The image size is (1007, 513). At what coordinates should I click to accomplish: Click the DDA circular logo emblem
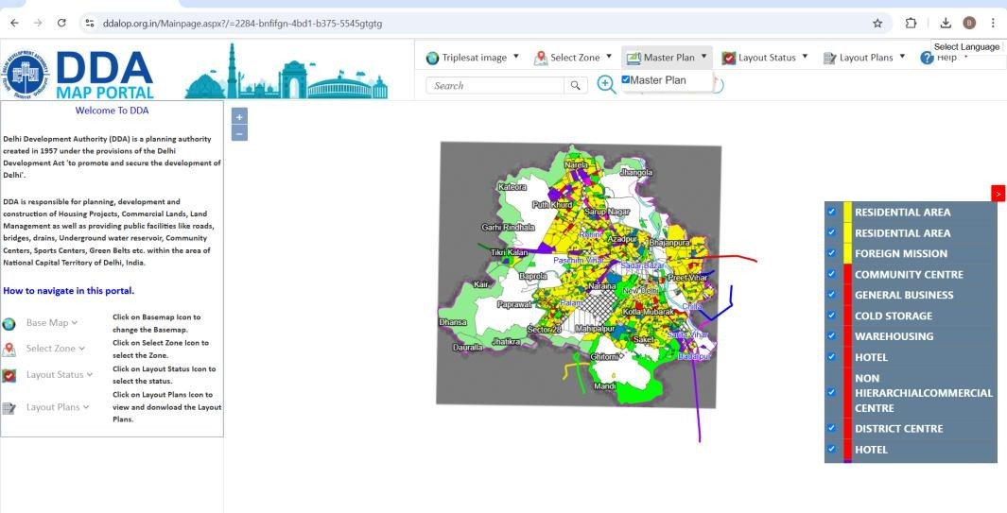pos(26,75)
